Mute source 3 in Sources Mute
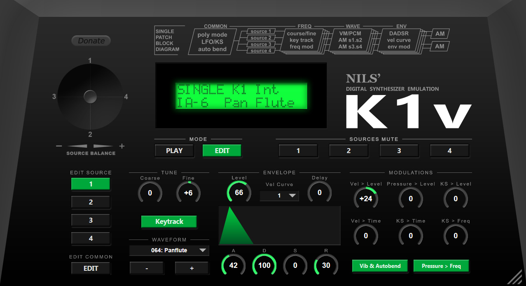This screenshot has height=286, width=526. pos(399,151)
